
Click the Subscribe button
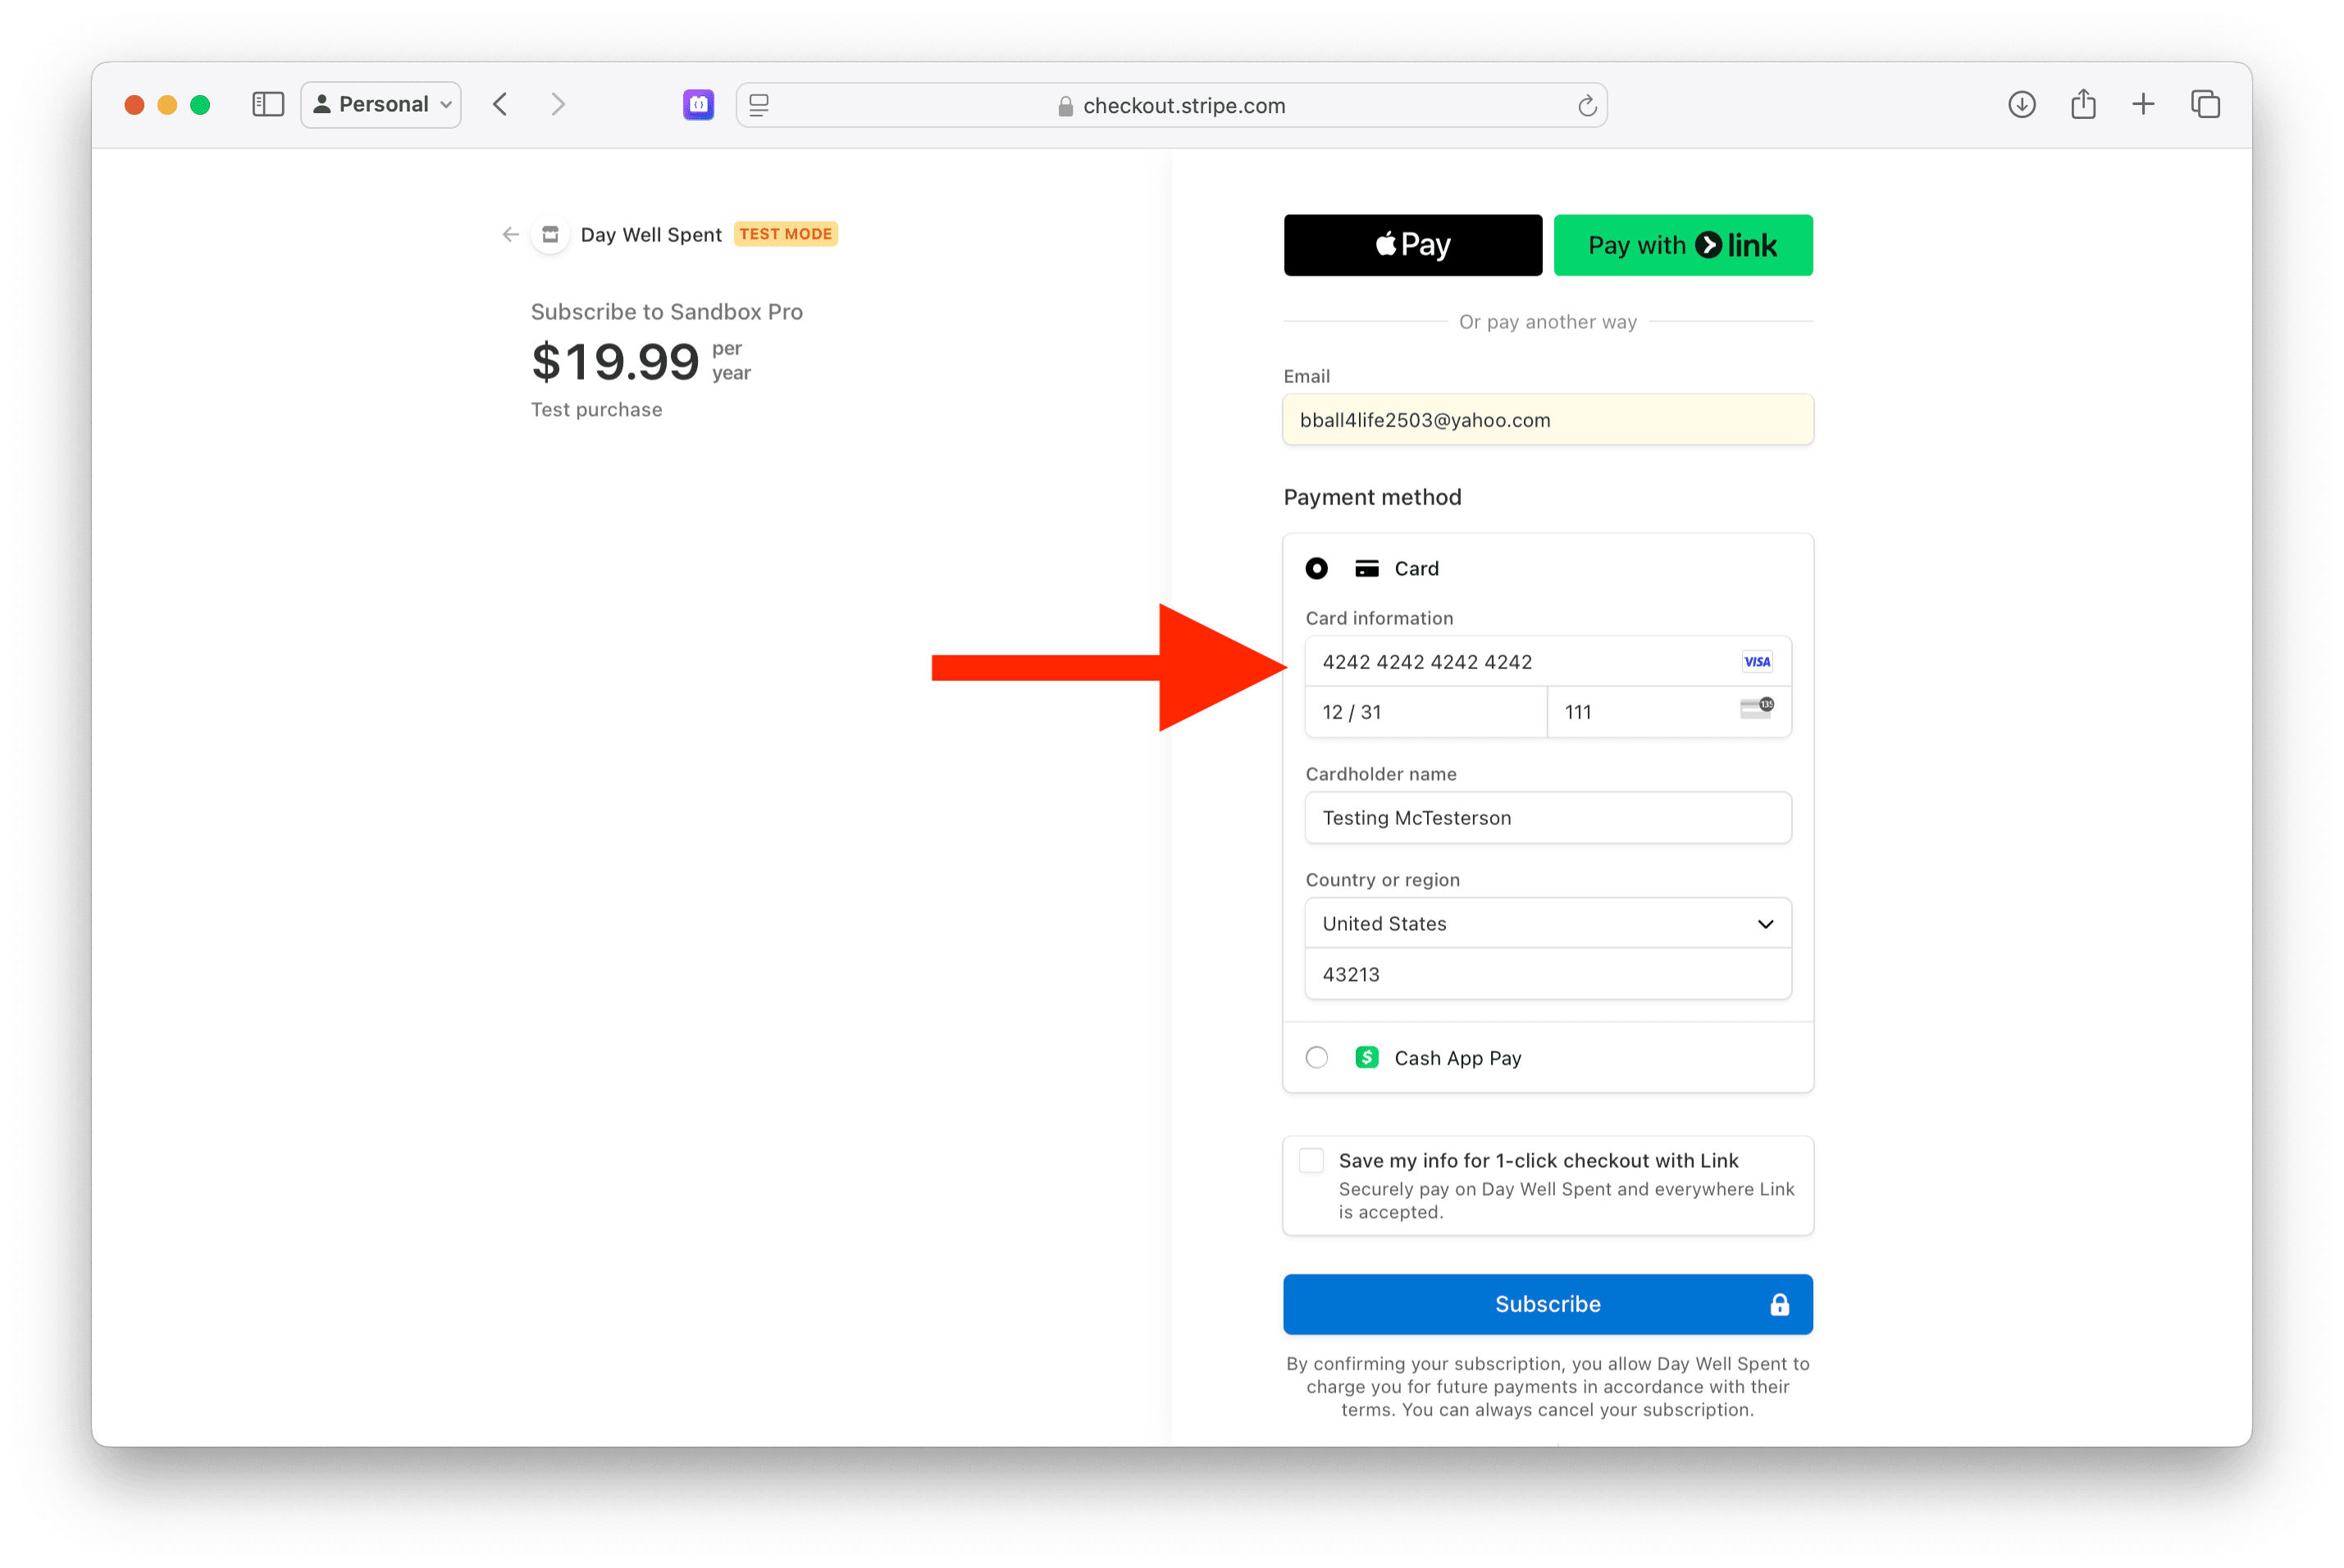point(1547,1304)
